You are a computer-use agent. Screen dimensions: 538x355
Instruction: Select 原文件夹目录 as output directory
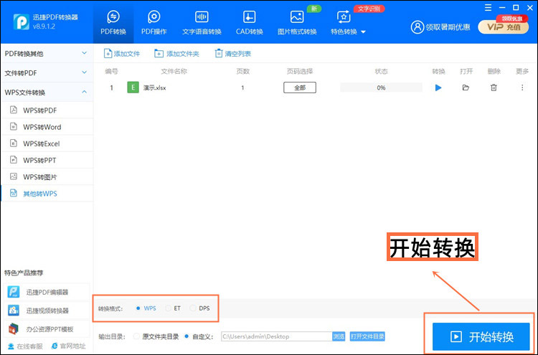138,336
